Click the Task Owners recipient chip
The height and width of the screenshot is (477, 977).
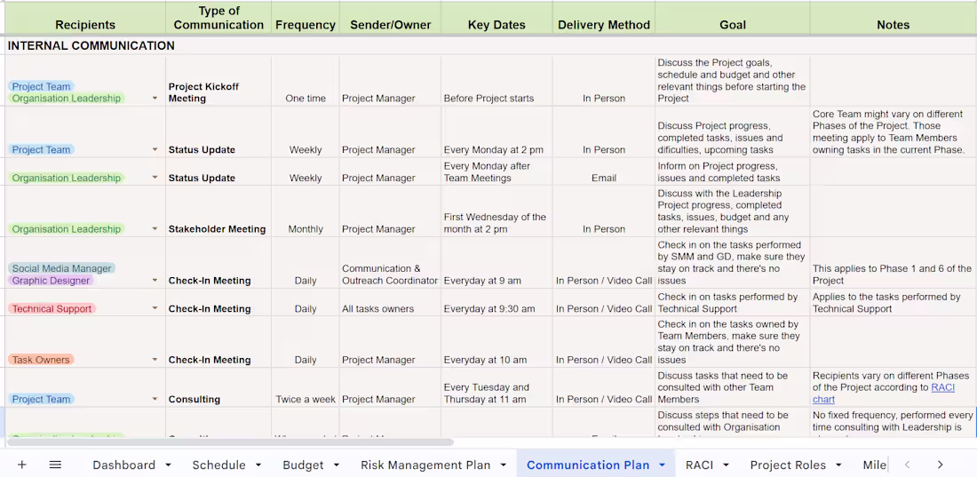41,360
